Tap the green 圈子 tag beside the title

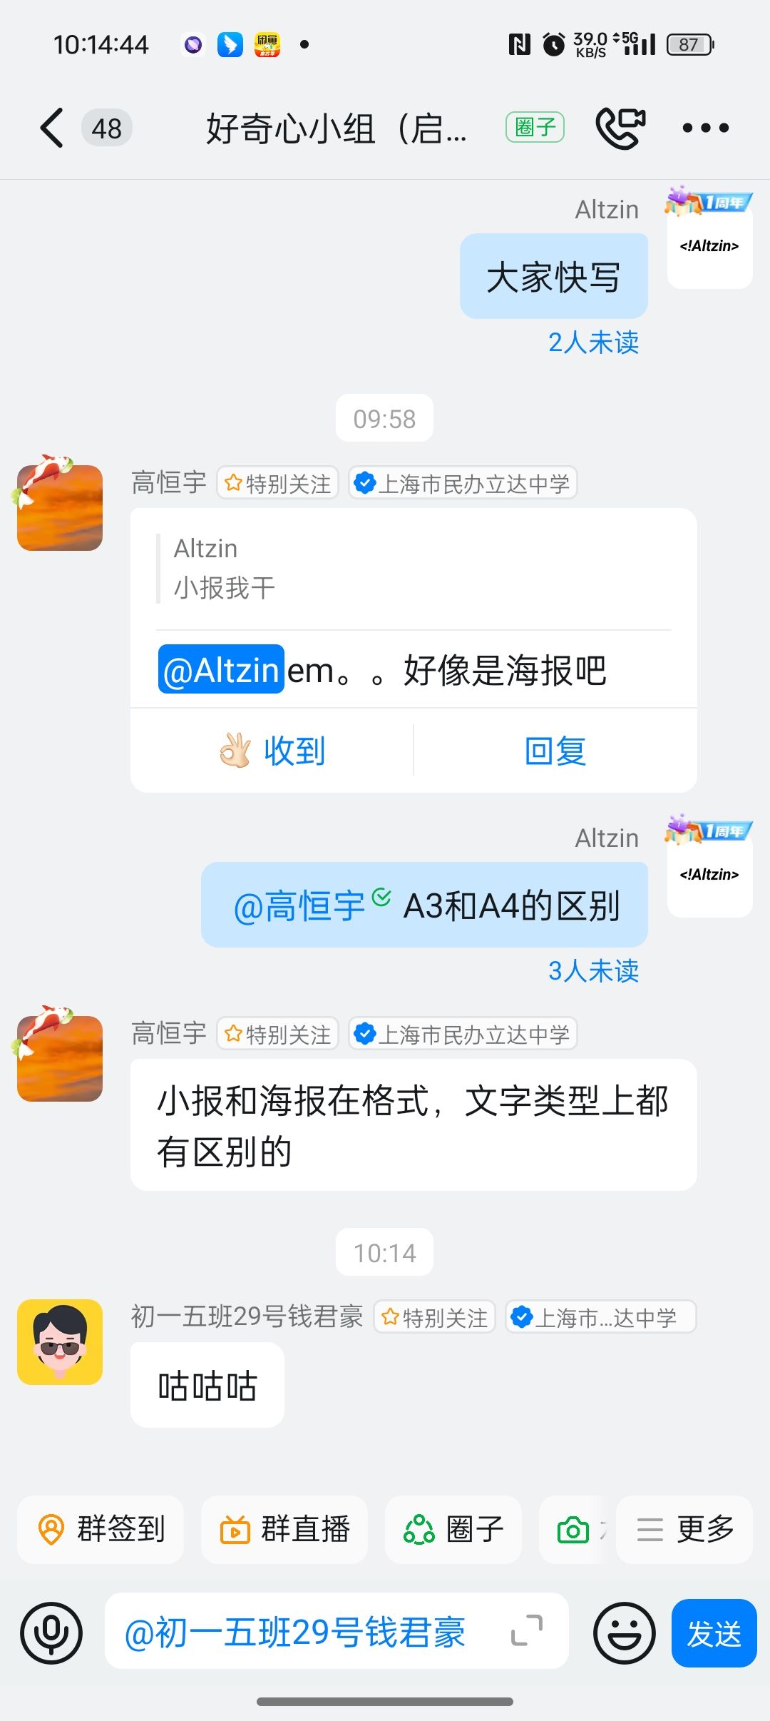coord(535,128)
